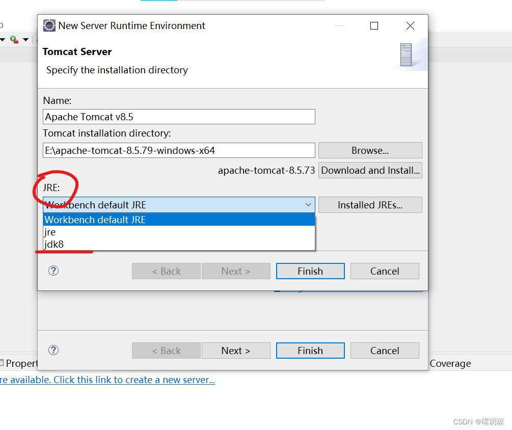
Task: Click Back in the background wizard
Action: coord(166,351)
